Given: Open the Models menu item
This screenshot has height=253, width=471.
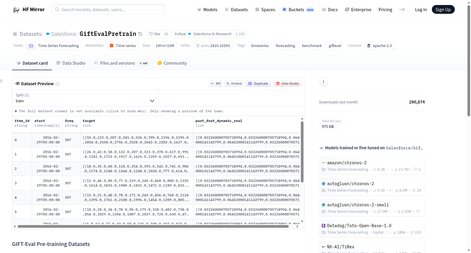Looking at the screenshot, I should point(207,10).
